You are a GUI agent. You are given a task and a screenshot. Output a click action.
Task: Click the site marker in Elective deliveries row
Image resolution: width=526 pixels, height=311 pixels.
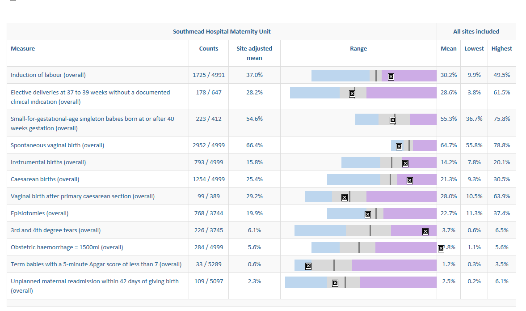pyautogui.click(x=352, y=94)
